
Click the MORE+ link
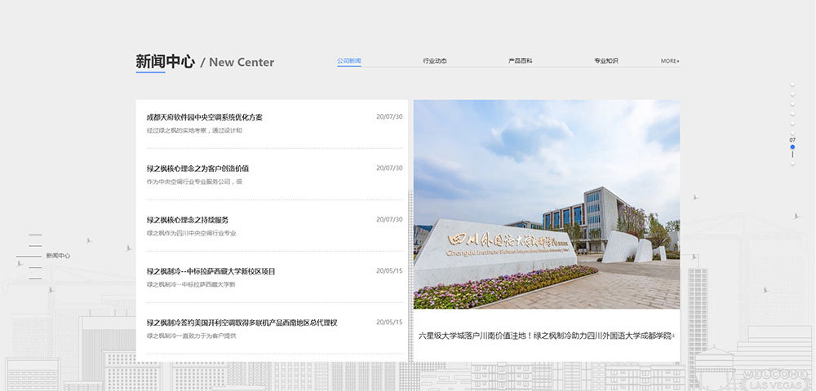(x=670, y=61)
